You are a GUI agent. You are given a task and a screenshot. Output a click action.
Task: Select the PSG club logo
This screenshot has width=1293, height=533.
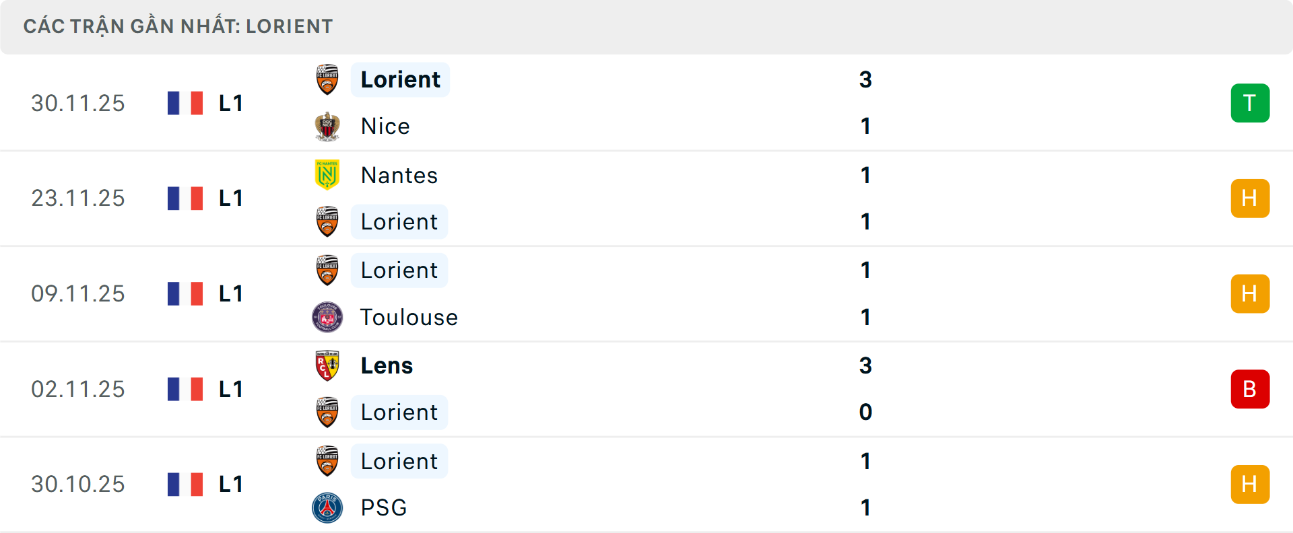click(327, 508)
